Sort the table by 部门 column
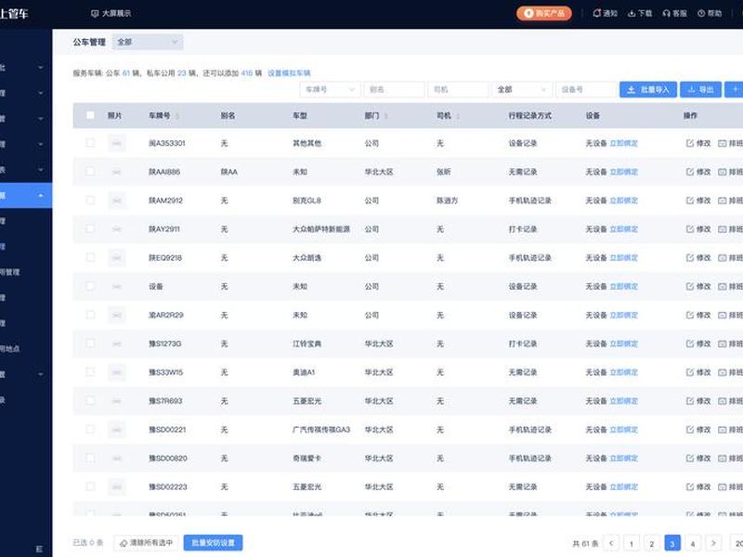Viewport: 743px width, 557px height. click(386, 116)
